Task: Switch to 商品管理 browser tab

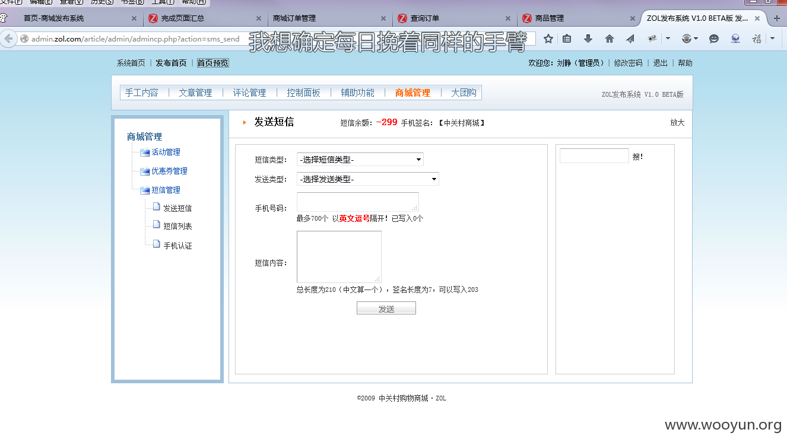Action: 579,18
